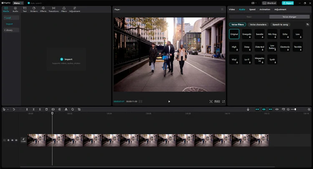The width and height of the screenshot is (313, 169).
Task: Toggle video track visibility eye icon
Action: pos(12,140)
